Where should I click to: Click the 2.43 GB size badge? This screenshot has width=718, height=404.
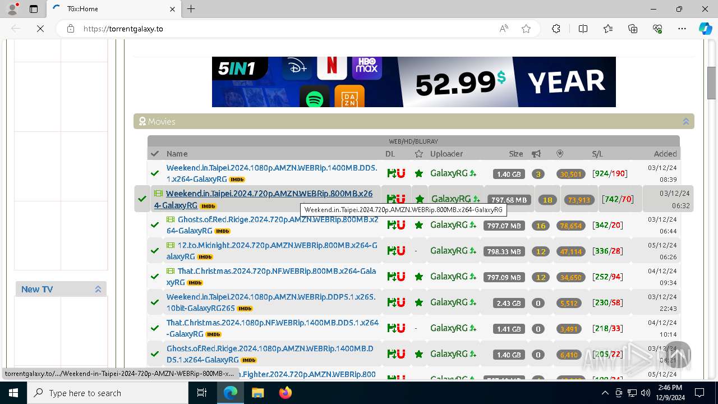pyautogui.click(x=509, y=303)
